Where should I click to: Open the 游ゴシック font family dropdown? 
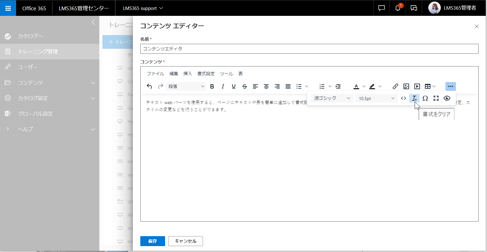pos(332,98)
